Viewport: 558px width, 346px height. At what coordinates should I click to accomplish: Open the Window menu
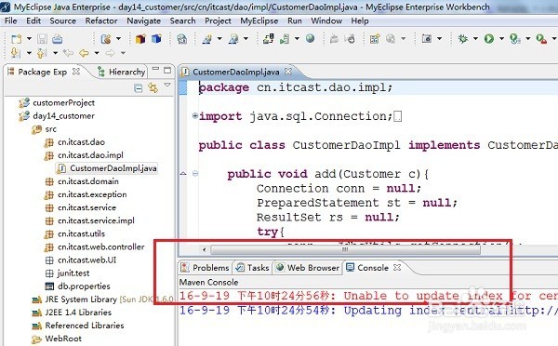point(326,21)
